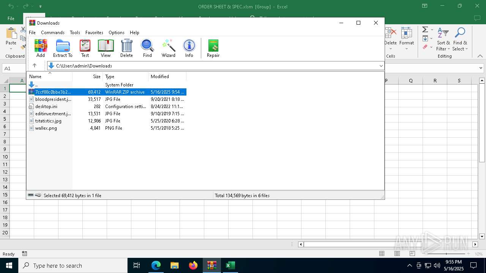Open the Tools menu in WinRAR
Viewport: 486px width, 273px height.
pos(75,33)
